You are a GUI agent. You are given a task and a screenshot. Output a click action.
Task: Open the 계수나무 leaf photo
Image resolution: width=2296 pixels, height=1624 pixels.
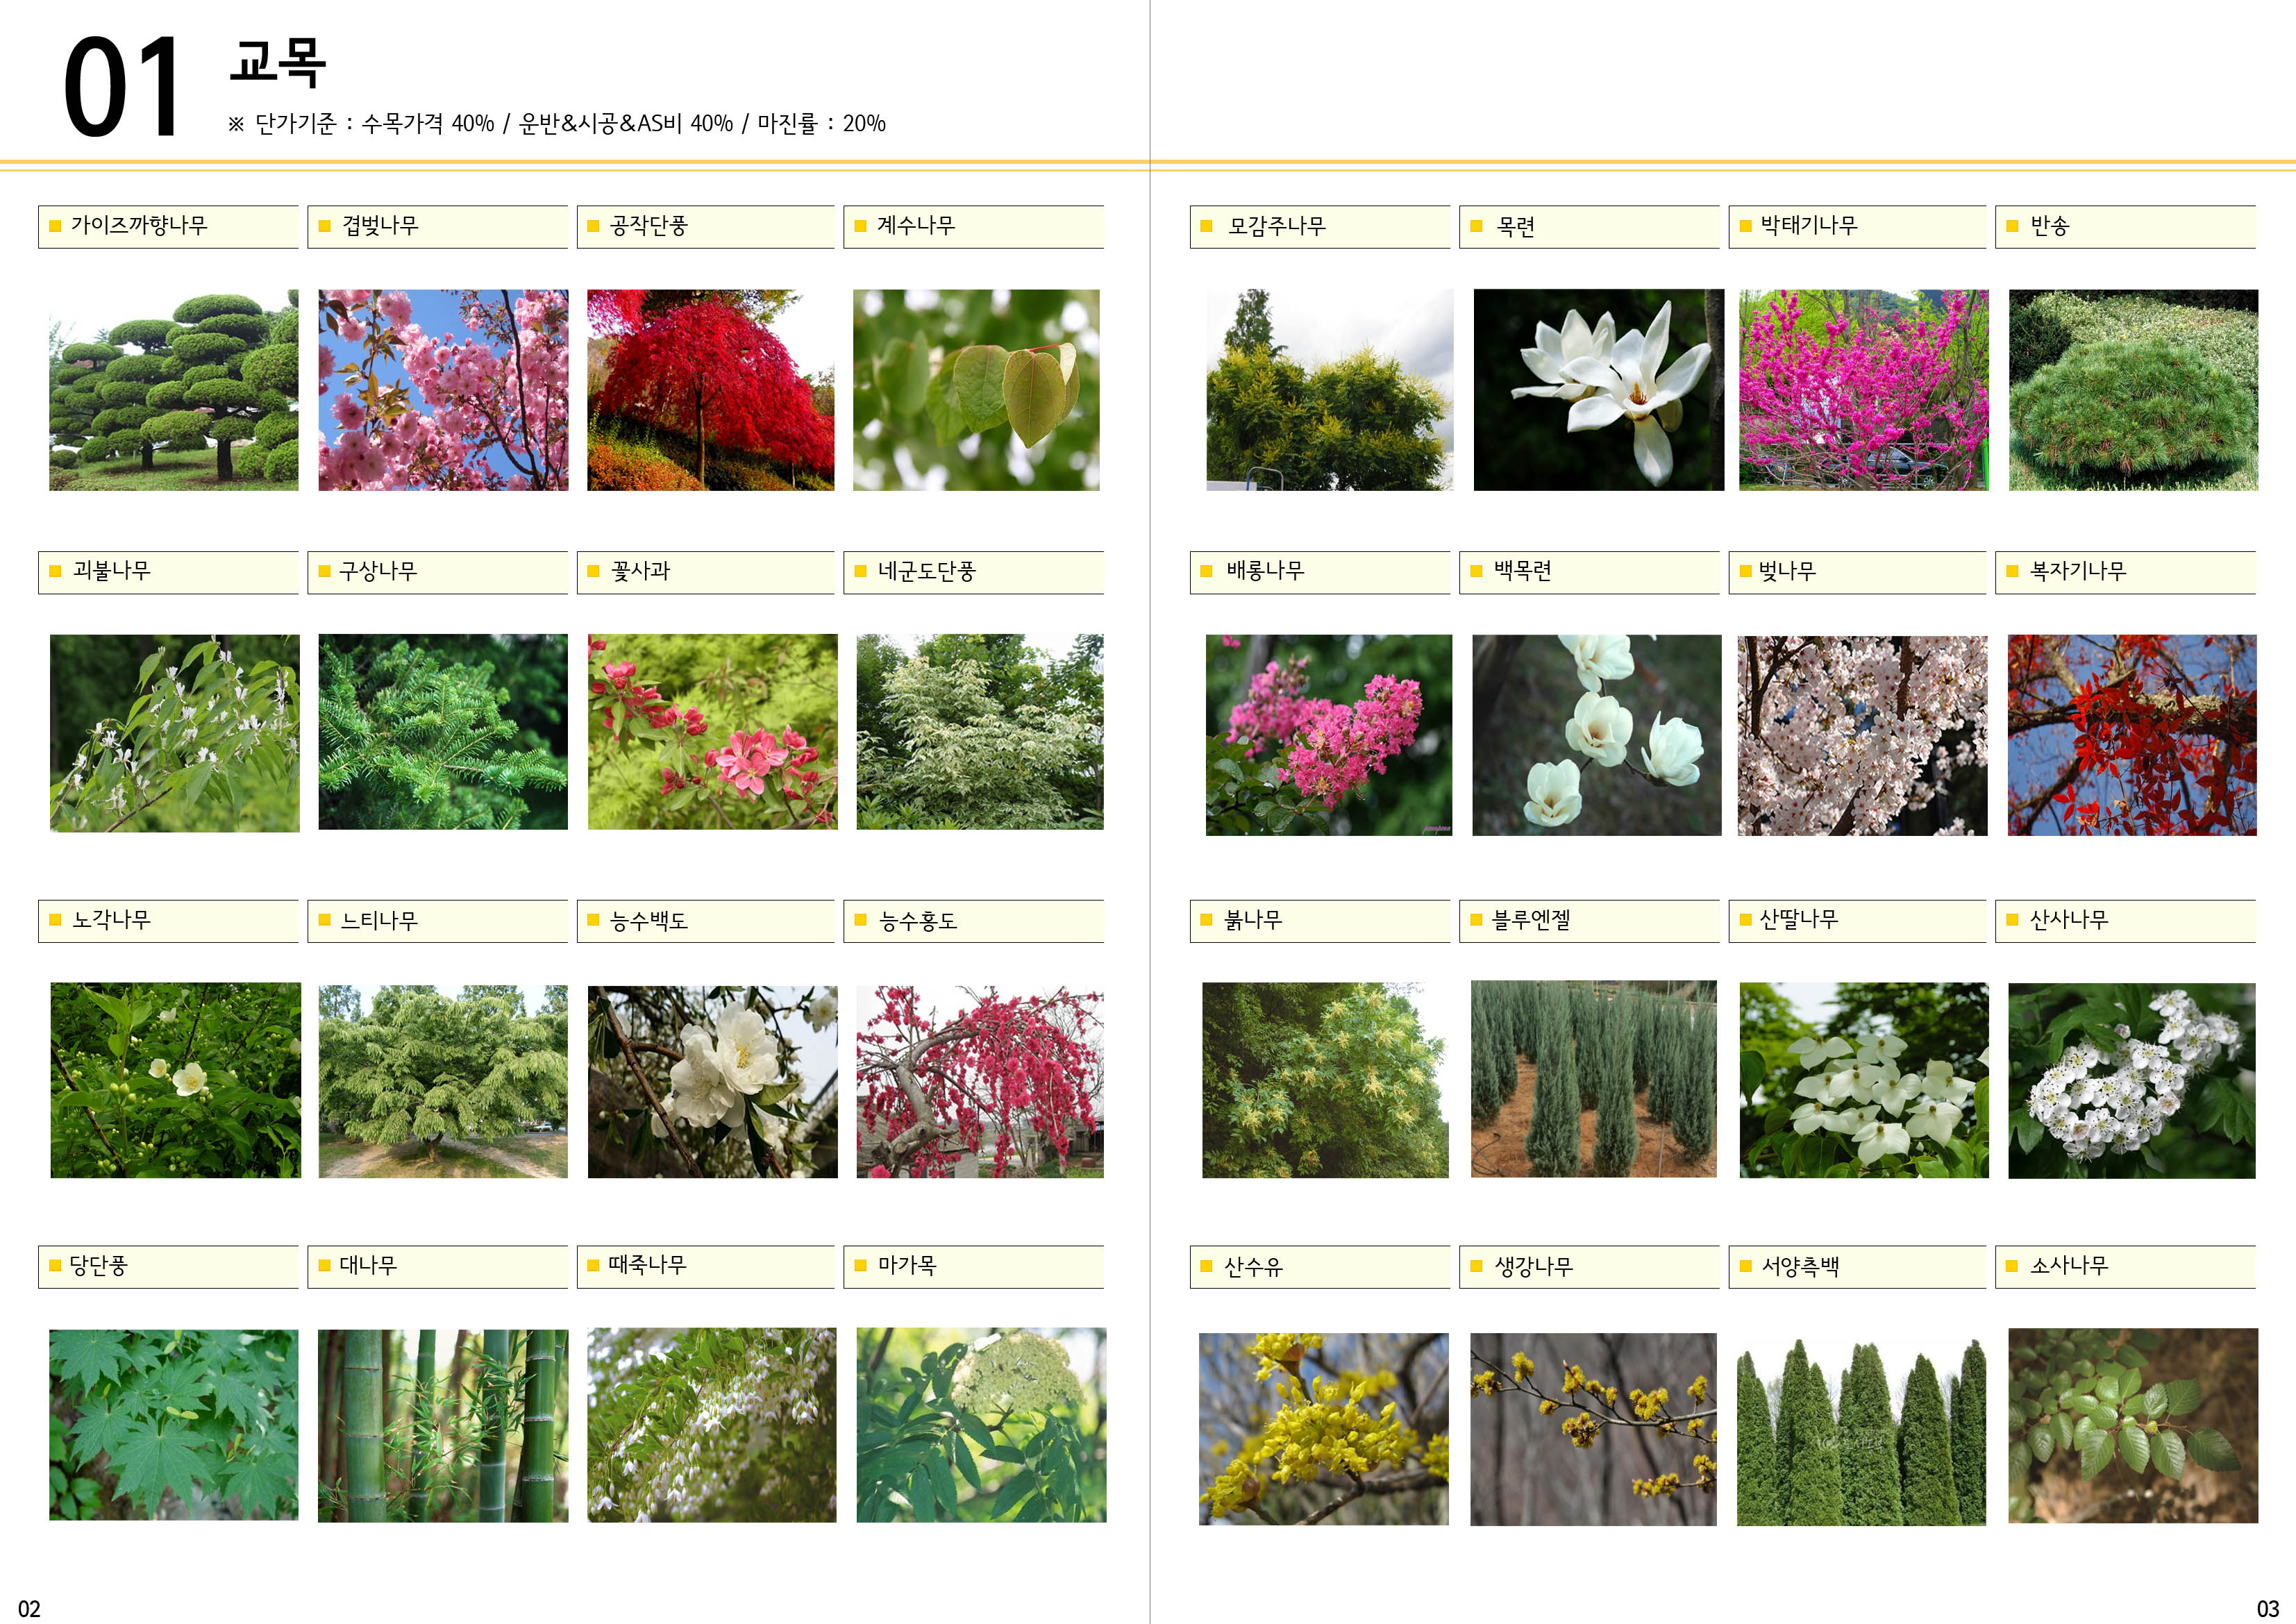point(976,390)
